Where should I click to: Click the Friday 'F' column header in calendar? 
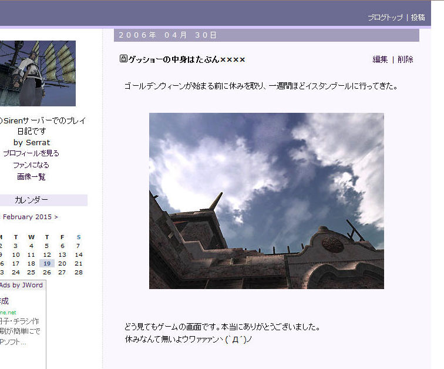point(62,237)
